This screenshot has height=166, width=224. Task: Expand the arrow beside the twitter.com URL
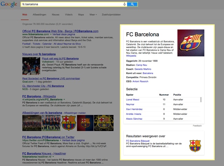[60, 140]
